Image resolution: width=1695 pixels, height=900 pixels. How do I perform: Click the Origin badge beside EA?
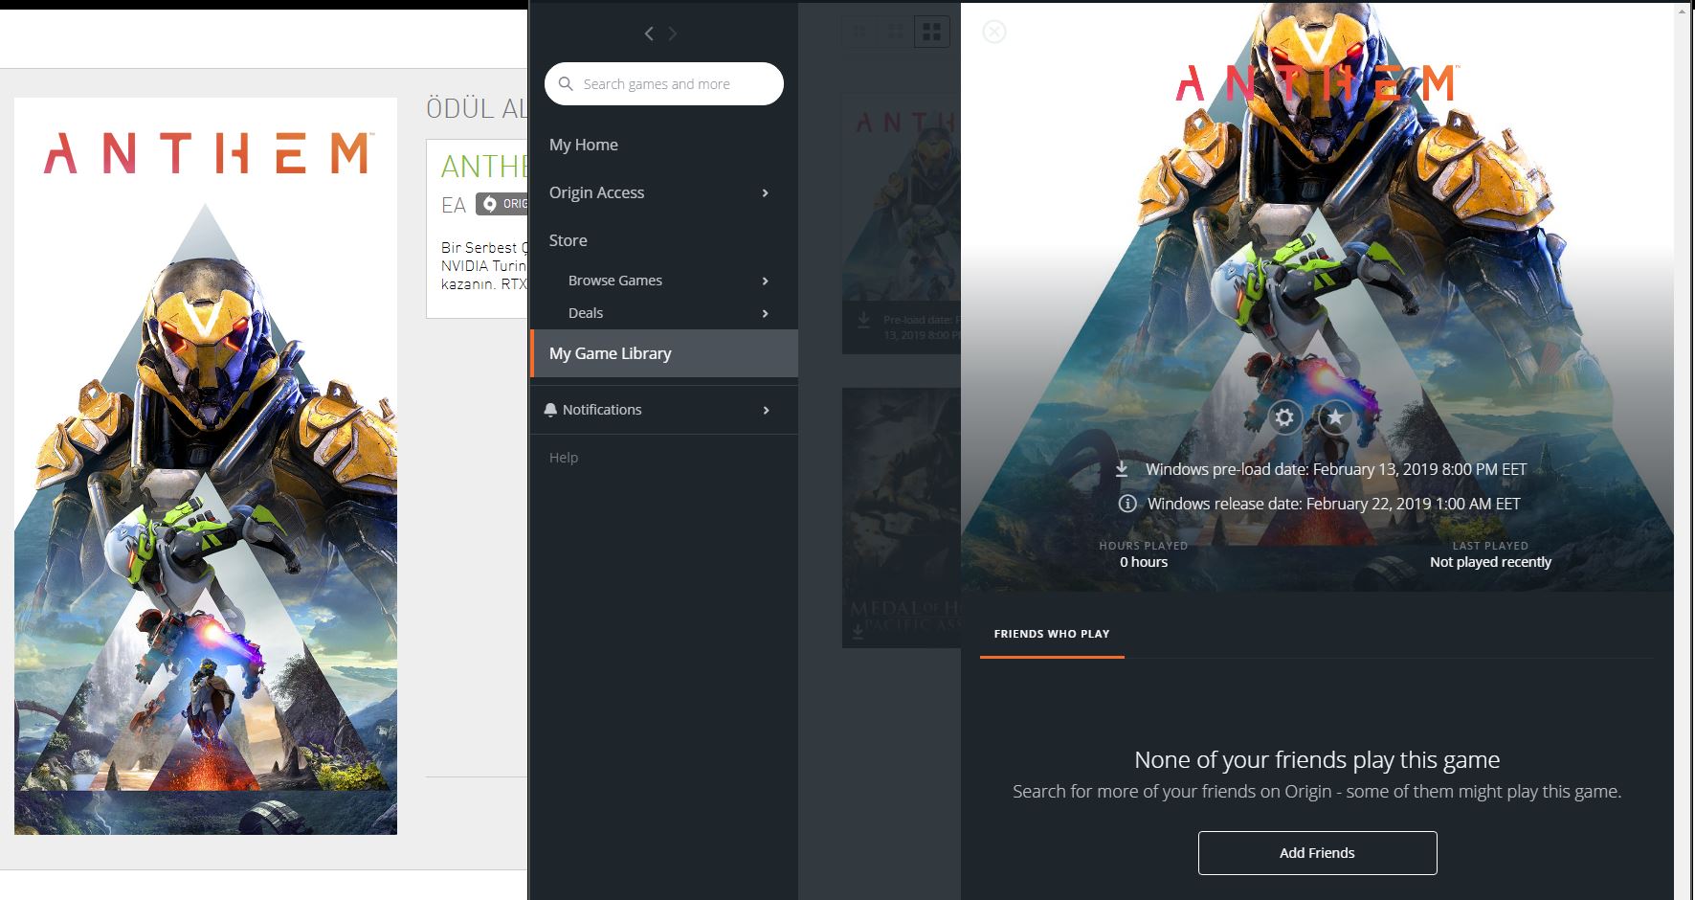502,204
